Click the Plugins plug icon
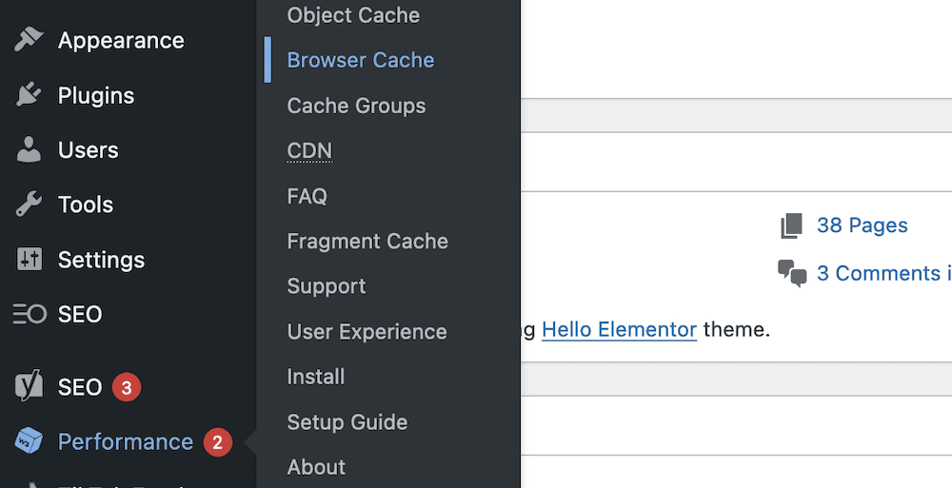 (30, 95)
